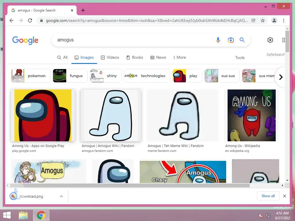Open the Books results tab
The height and width of the screenshot is (221, 295).
135,58
